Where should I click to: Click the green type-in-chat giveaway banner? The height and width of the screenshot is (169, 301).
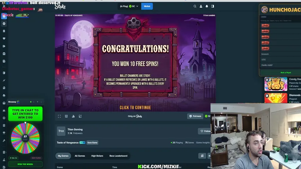coord(25,114)
